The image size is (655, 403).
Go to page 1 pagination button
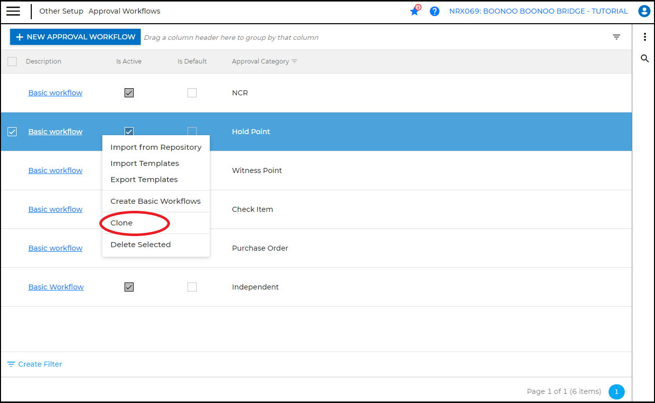[616, 391]
